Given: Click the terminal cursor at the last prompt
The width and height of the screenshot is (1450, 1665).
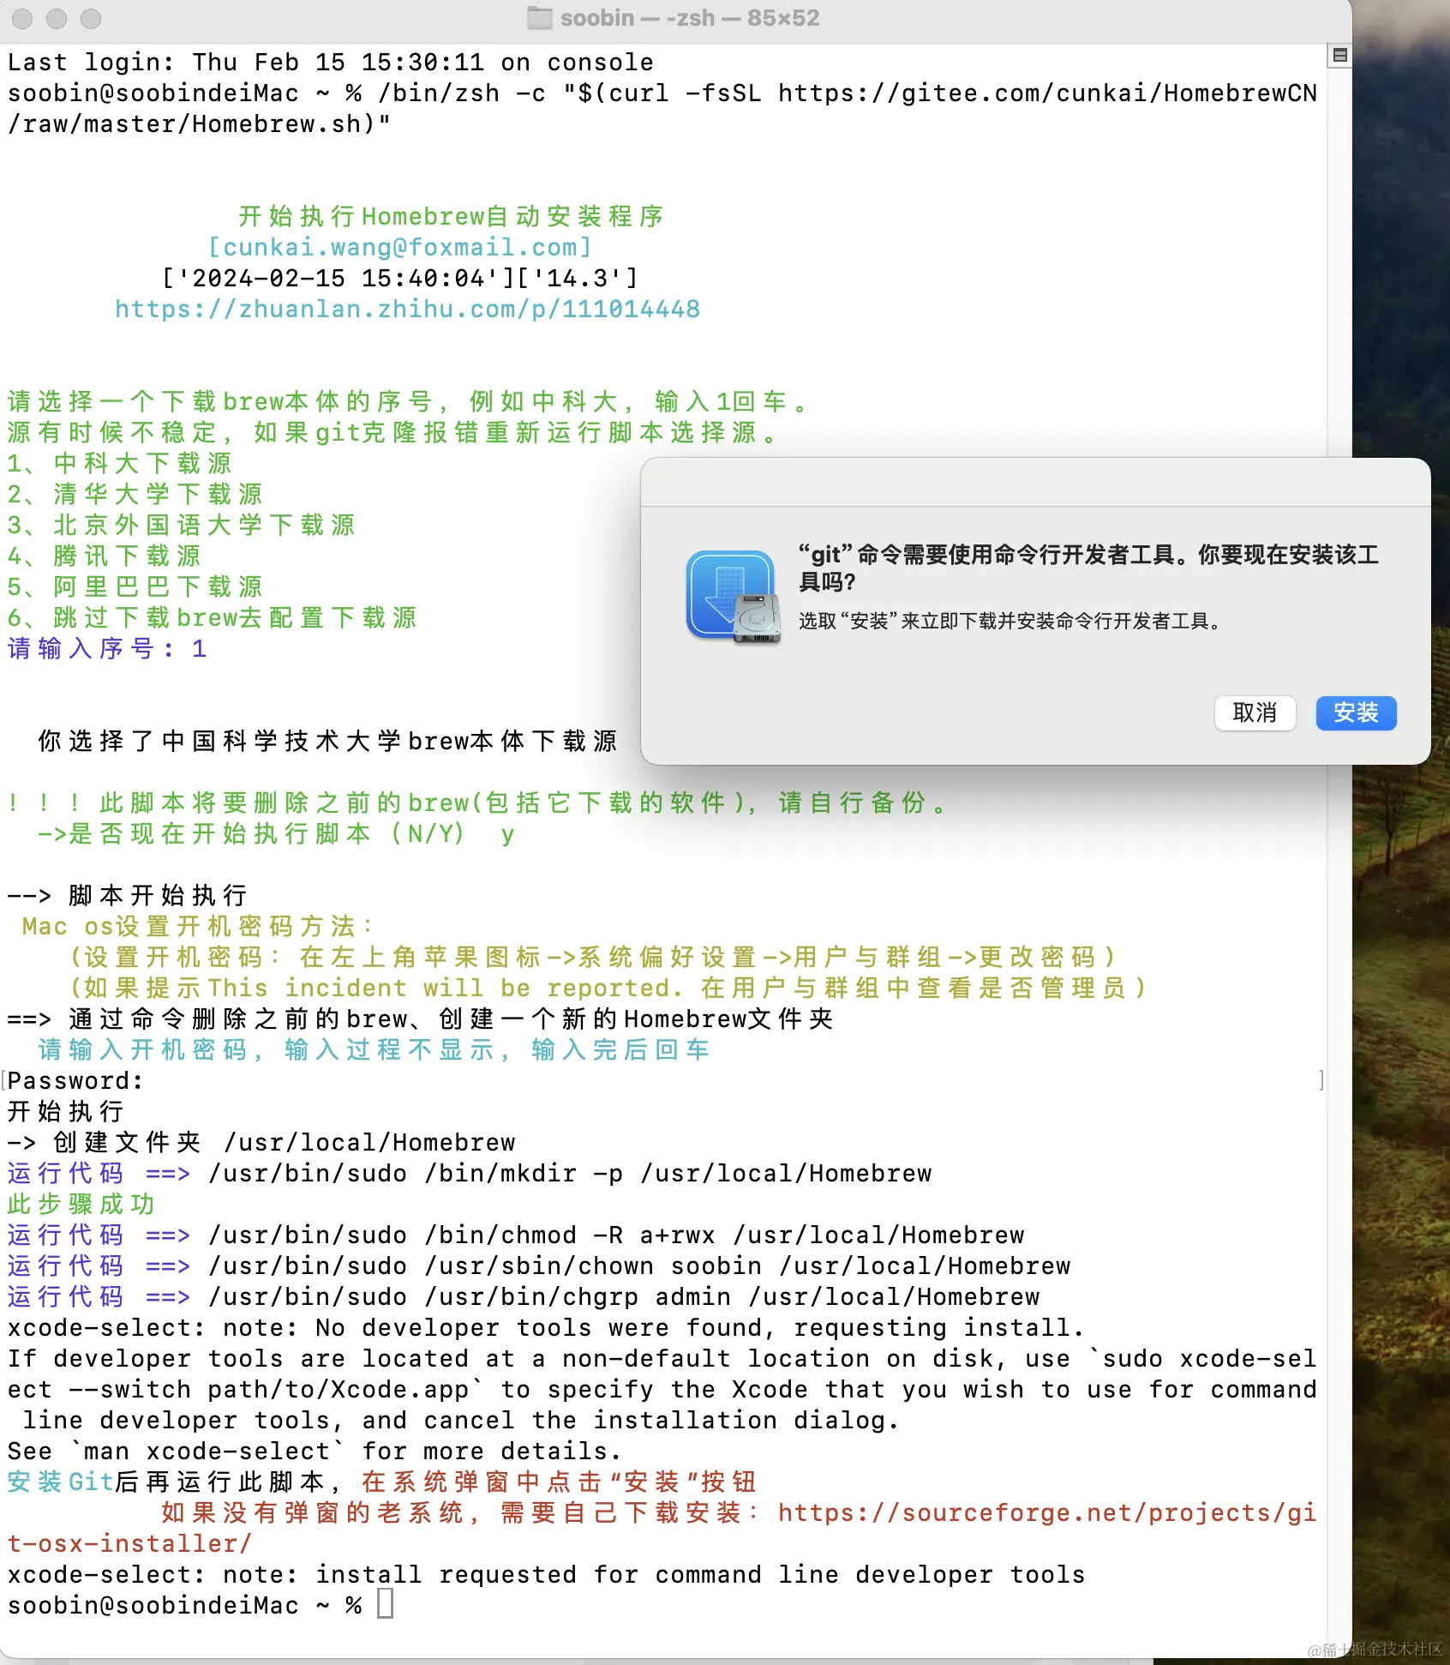Looking at the screenshot, I should point(386,1604).
